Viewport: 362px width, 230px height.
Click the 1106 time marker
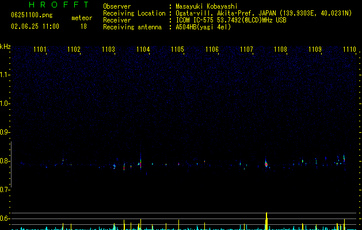tap(212, 49)
